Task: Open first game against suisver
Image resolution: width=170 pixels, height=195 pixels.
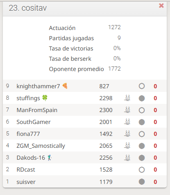Action: [x=85, y=181]
